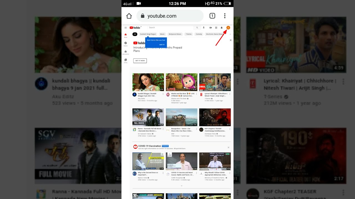Go to Home in the sidebar
This screenshot has width=355, height=199.
(x=126, y=35)
